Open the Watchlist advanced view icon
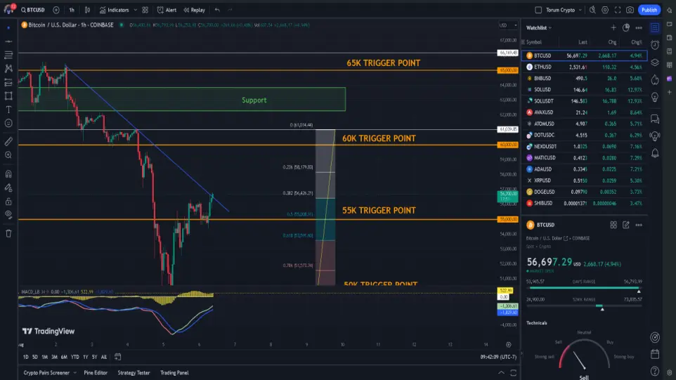676x380 pixels. point(626,27)
